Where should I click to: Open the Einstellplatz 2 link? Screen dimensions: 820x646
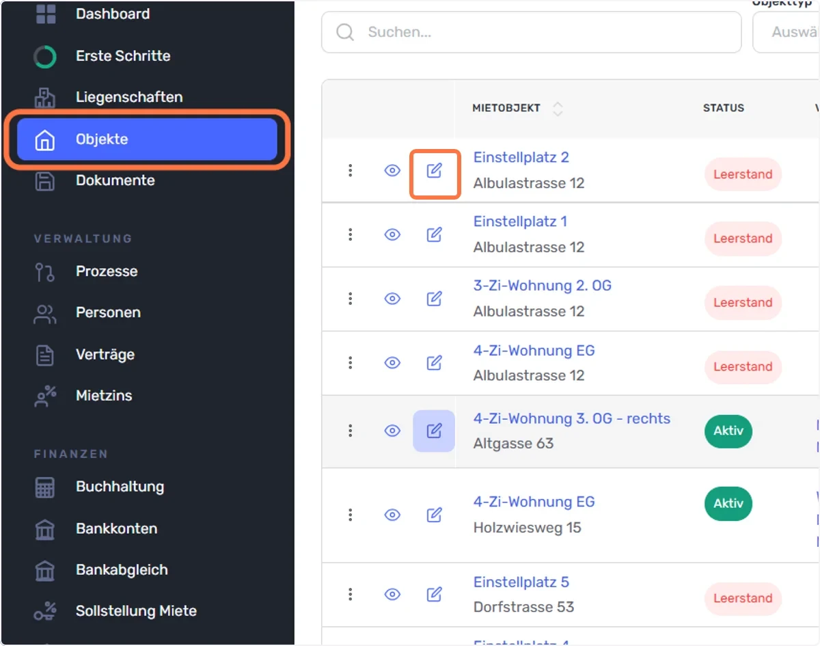coord(521,157)
